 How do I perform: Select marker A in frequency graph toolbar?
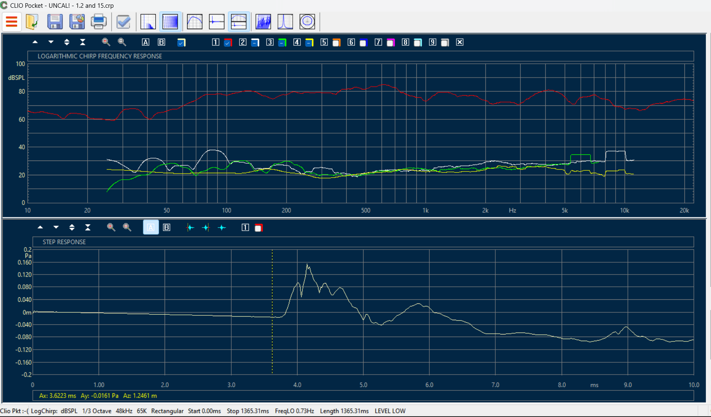pos(146,42)
